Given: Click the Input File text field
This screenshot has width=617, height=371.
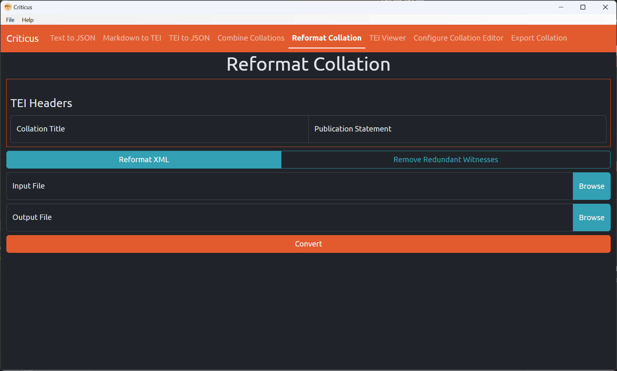Looking at the screenshot, I should click(290, 186).
